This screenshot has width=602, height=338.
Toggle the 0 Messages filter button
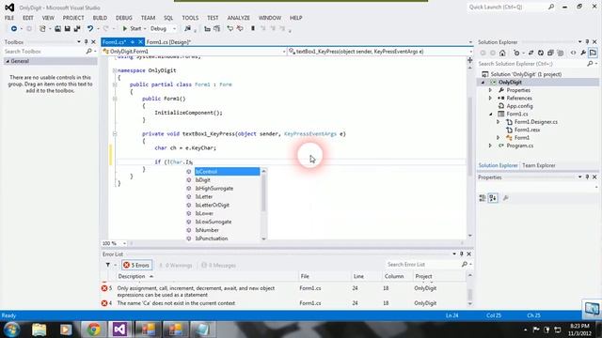tap(218, 265)
